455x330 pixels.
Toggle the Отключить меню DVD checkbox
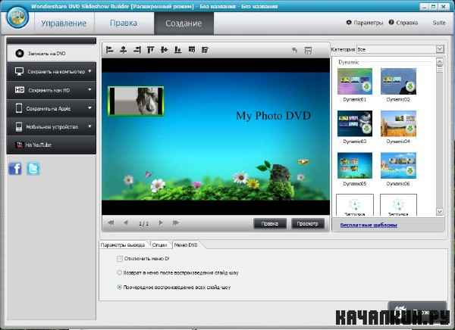click(x=119, y=258)
